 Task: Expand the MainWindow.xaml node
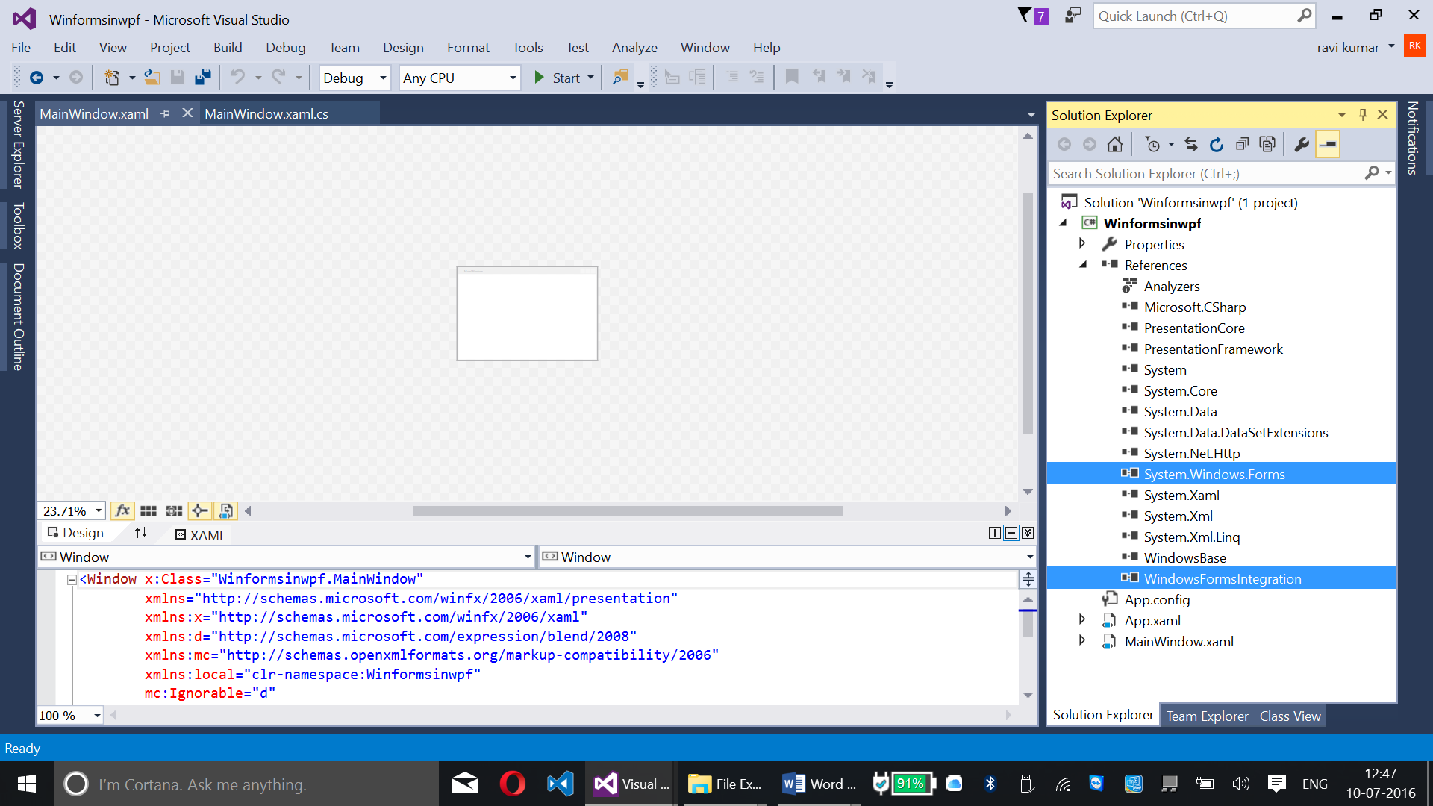(x=1082, y=640)
